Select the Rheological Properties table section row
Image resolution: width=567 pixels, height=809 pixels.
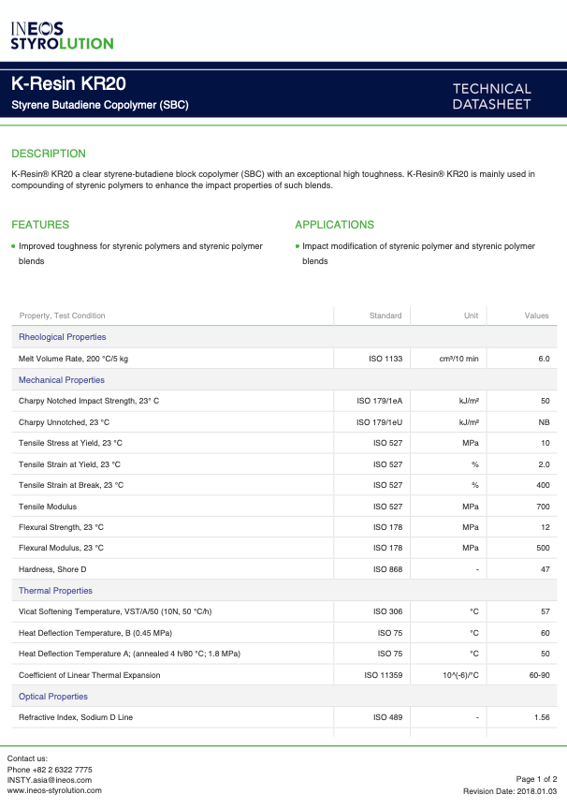tap(63, 337)
